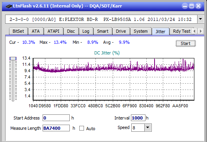Open the ATAPI tab

point(53,31)
